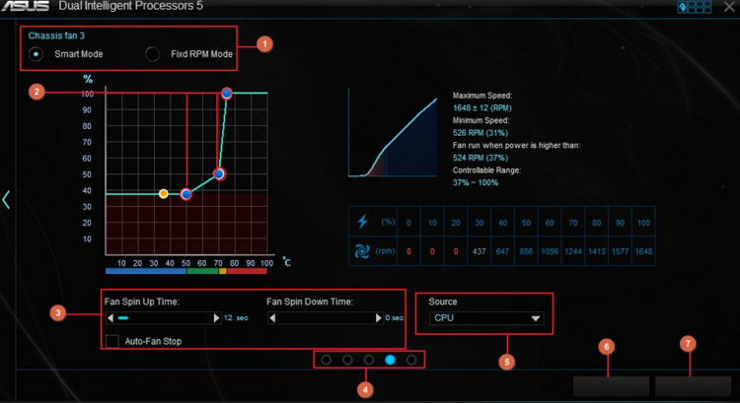Click the ASUS logo
Viewport: 740px width, 403px height.
(x=25, y=6)
